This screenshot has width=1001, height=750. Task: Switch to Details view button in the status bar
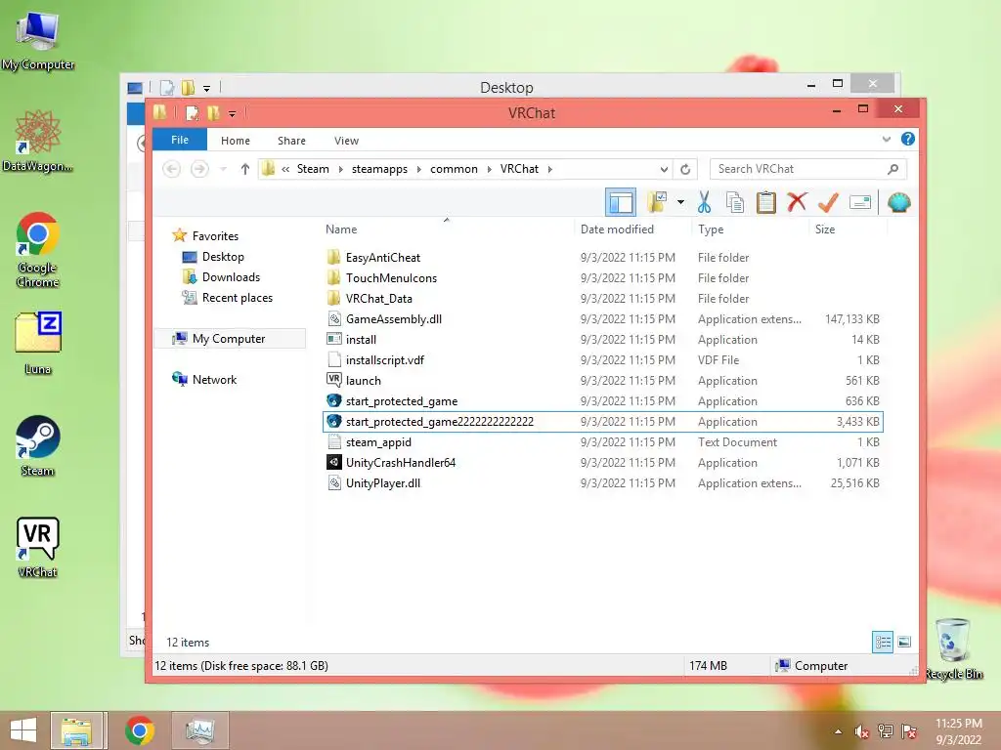click(883, 642)
